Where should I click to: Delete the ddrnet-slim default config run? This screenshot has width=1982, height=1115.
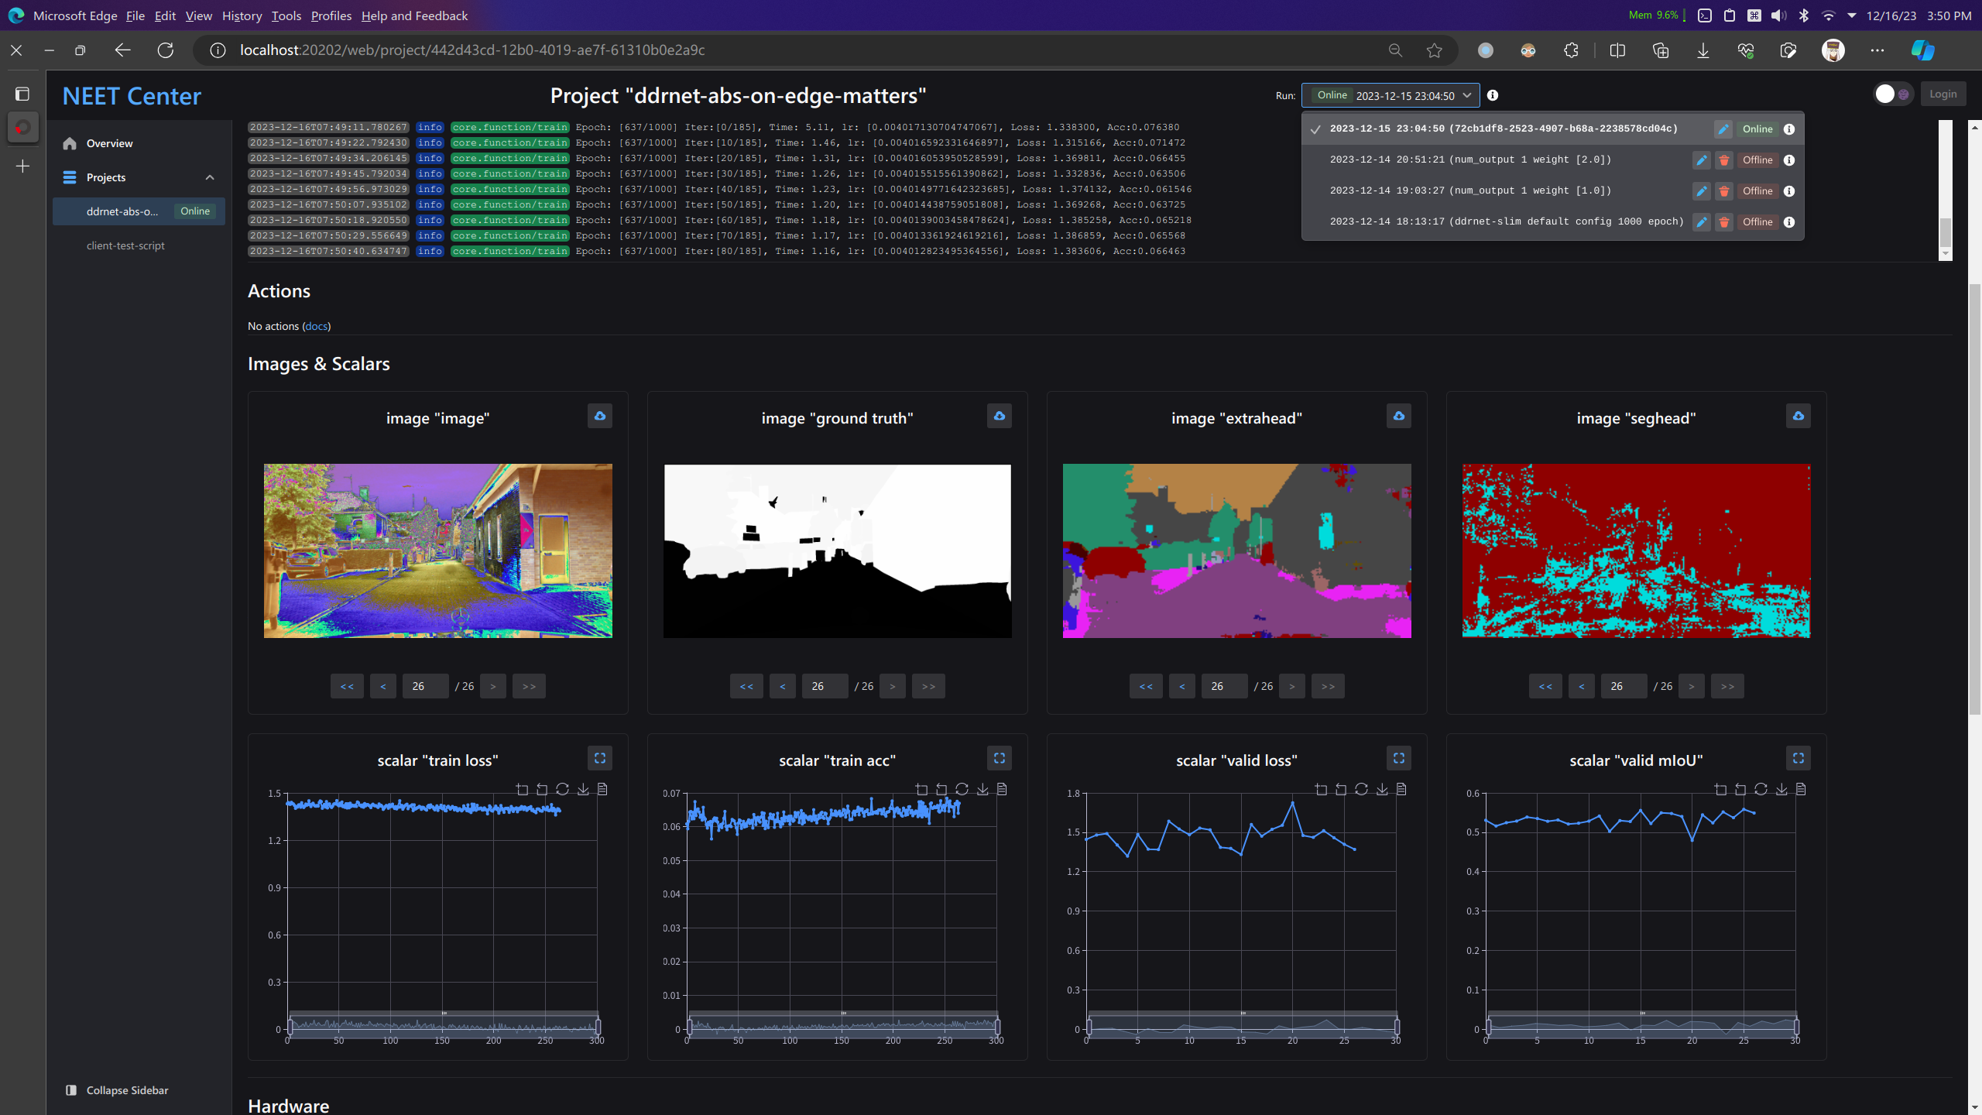click(x=1724, y=222)
